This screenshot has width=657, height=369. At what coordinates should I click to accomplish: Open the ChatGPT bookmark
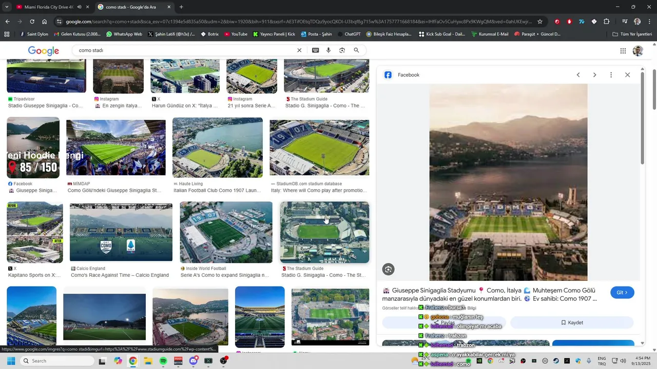pos(349,34)
